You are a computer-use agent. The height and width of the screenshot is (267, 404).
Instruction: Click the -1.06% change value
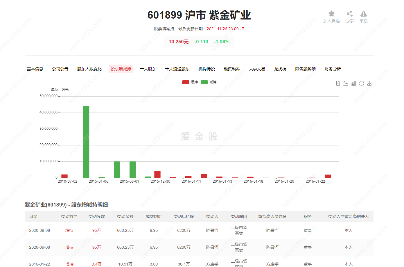(x=222, y=42)
